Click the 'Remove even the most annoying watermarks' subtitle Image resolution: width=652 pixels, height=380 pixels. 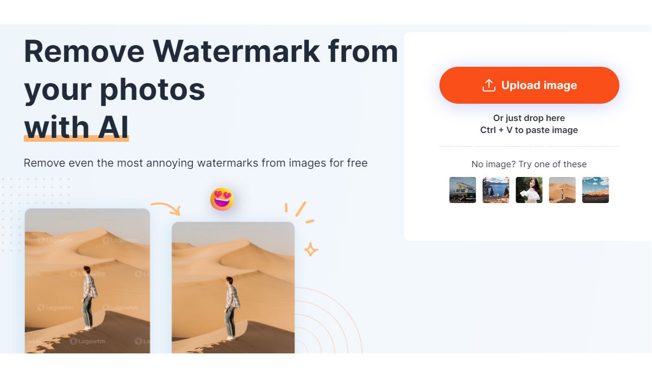[x=196, y=163]
